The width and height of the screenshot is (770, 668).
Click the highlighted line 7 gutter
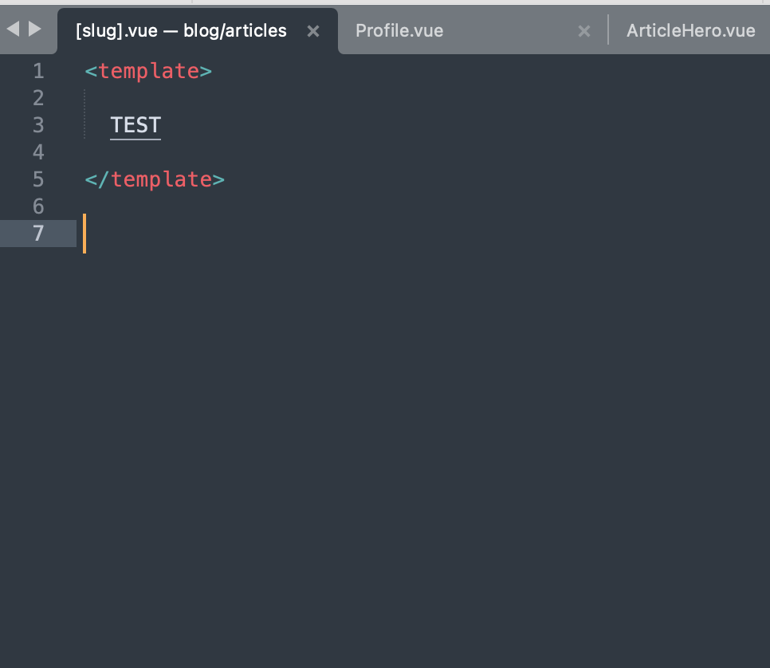coord(38,233)
